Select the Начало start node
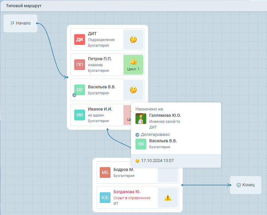Image resolution: width=267 pixels, height=215 pixels. pyautogui.click(x=20, y=23)
